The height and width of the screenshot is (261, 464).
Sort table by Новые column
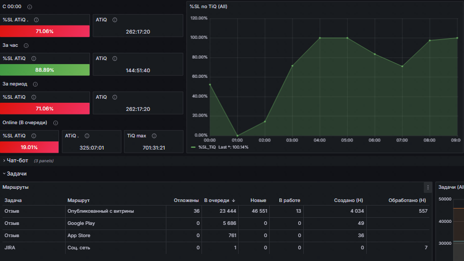258,200
